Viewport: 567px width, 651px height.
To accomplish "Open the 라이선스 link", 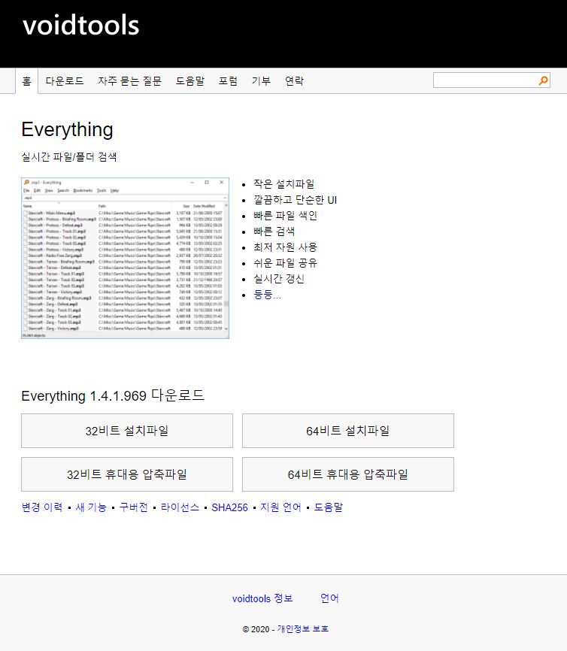I will pyautogui.click(x=180, y=507).
